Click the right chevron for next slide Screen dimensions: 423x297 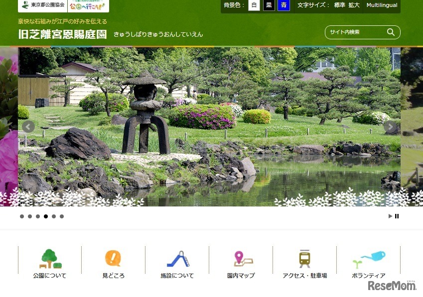(390, 127)
